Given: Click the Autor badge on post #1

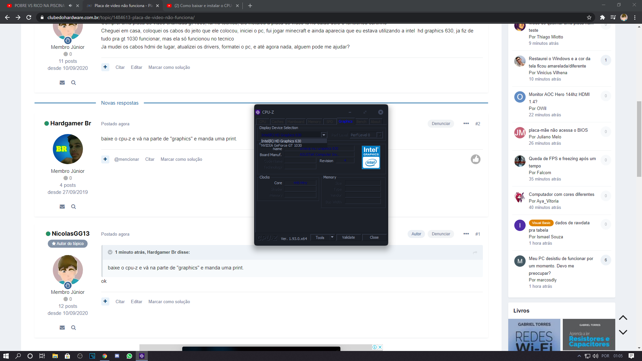Looking at the screenshot, I should tap(416, 234).
